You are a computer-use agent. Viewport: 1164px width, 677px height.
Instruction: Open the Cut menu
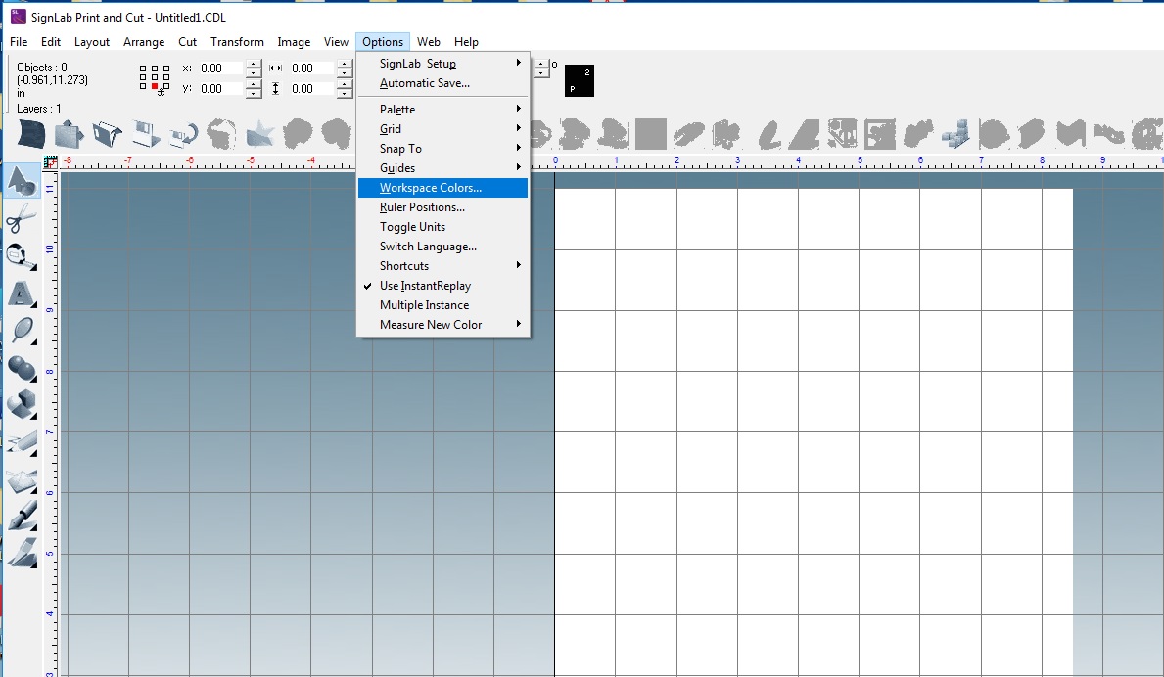(187, 41)
